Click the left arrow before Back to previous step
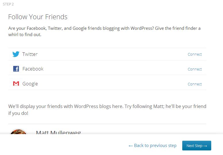 click(x=131, y=146)
